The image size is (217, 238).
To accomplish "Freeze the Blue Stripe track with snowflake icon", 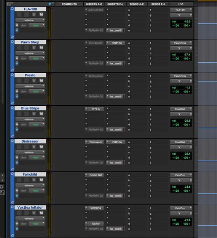I will [17, 124].
